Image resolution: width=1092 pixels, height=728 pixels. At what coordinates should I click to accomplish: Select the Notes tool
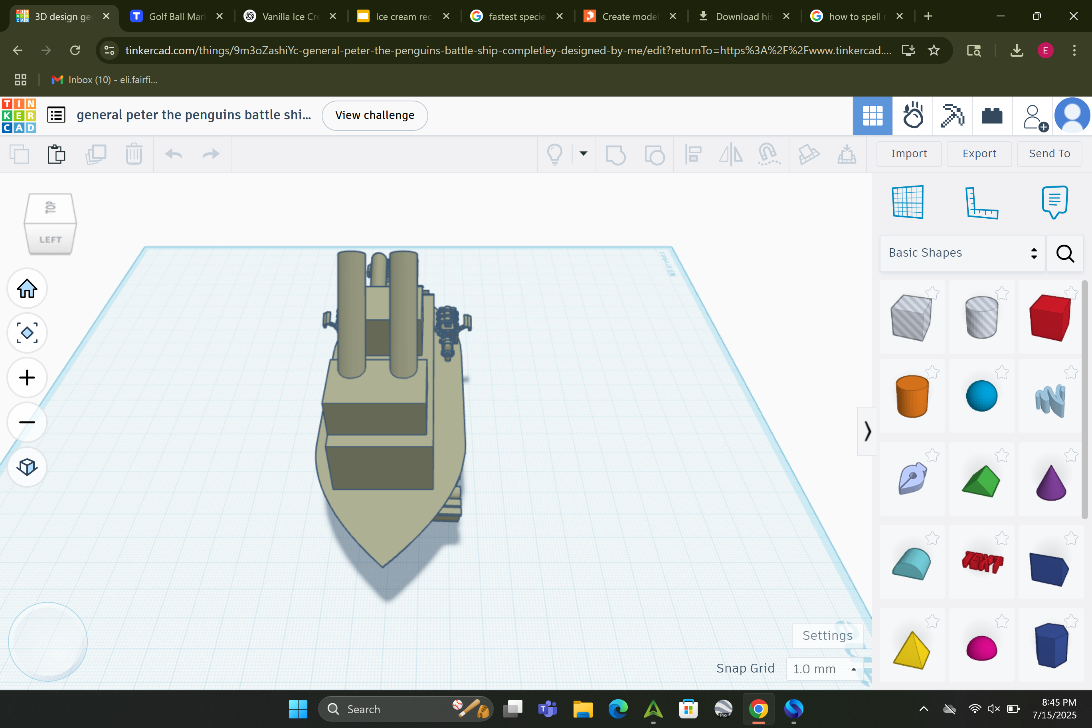1055,202
